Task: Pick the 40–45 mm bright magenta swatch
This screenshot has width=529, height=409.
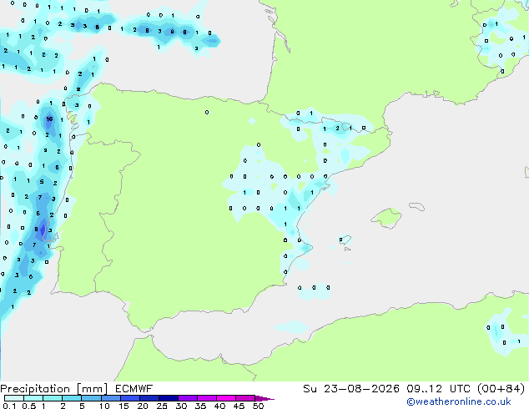Action: click(x=226, y=398)
